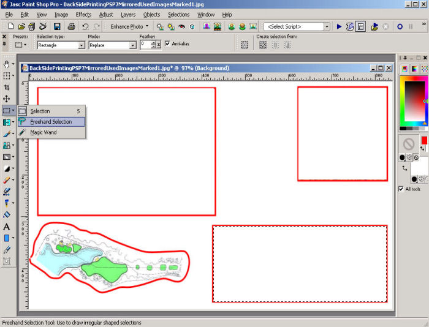
Task: Uncheck the All tools checkbox
Action: 401,189
